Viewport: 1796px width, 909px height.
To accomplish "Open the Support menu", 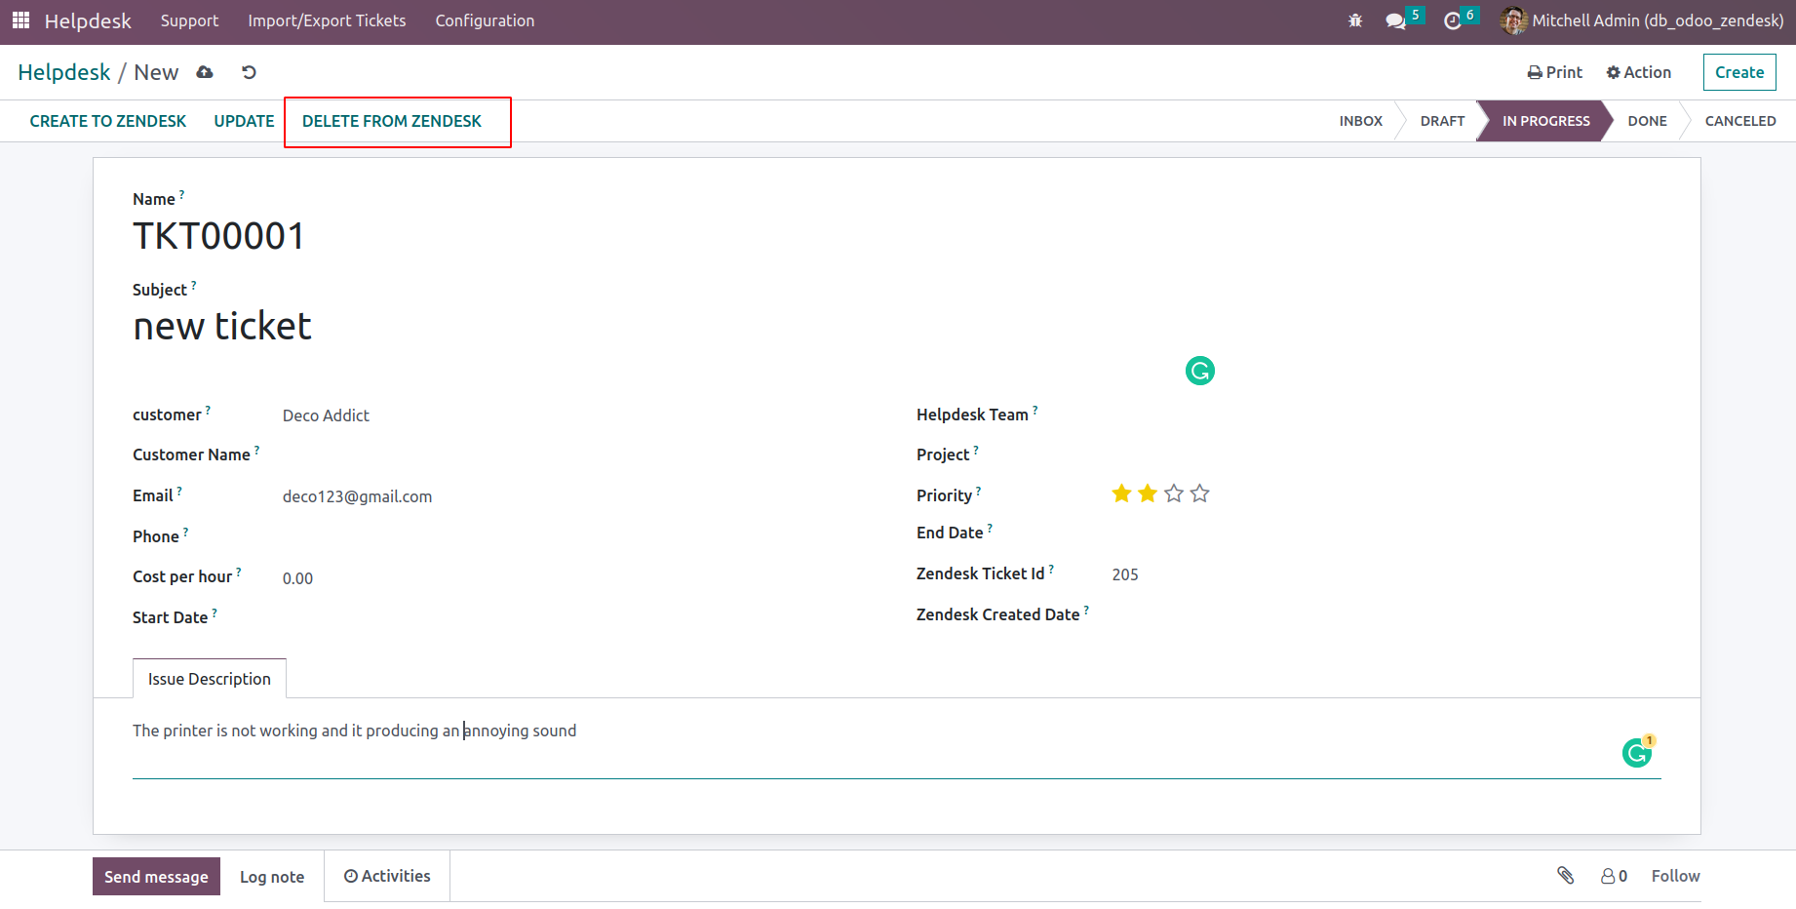I will click(189, 20).
